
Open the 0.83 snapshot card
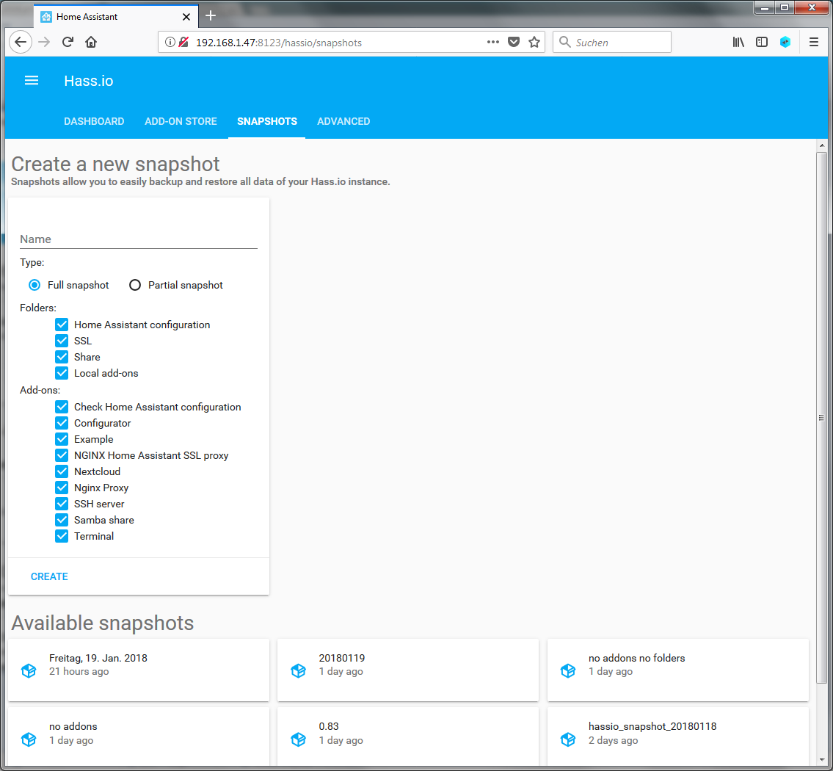point(408,737)
